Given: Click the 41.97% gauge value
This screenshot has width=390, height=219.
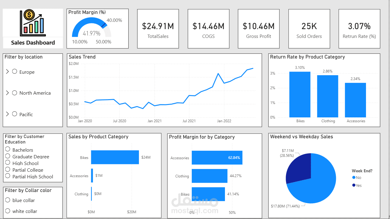Looking at the screenshot, I should coord(91,33).
